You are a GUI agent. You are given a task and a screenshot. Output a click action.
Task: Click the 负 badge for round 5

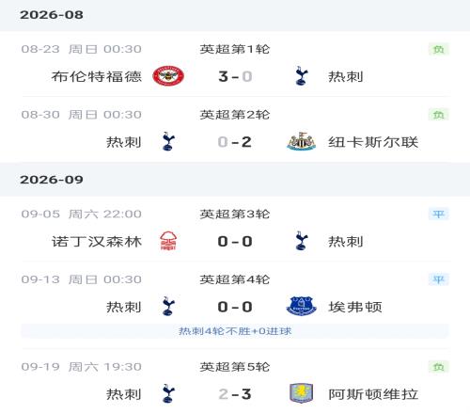click(x=439, y=367)
